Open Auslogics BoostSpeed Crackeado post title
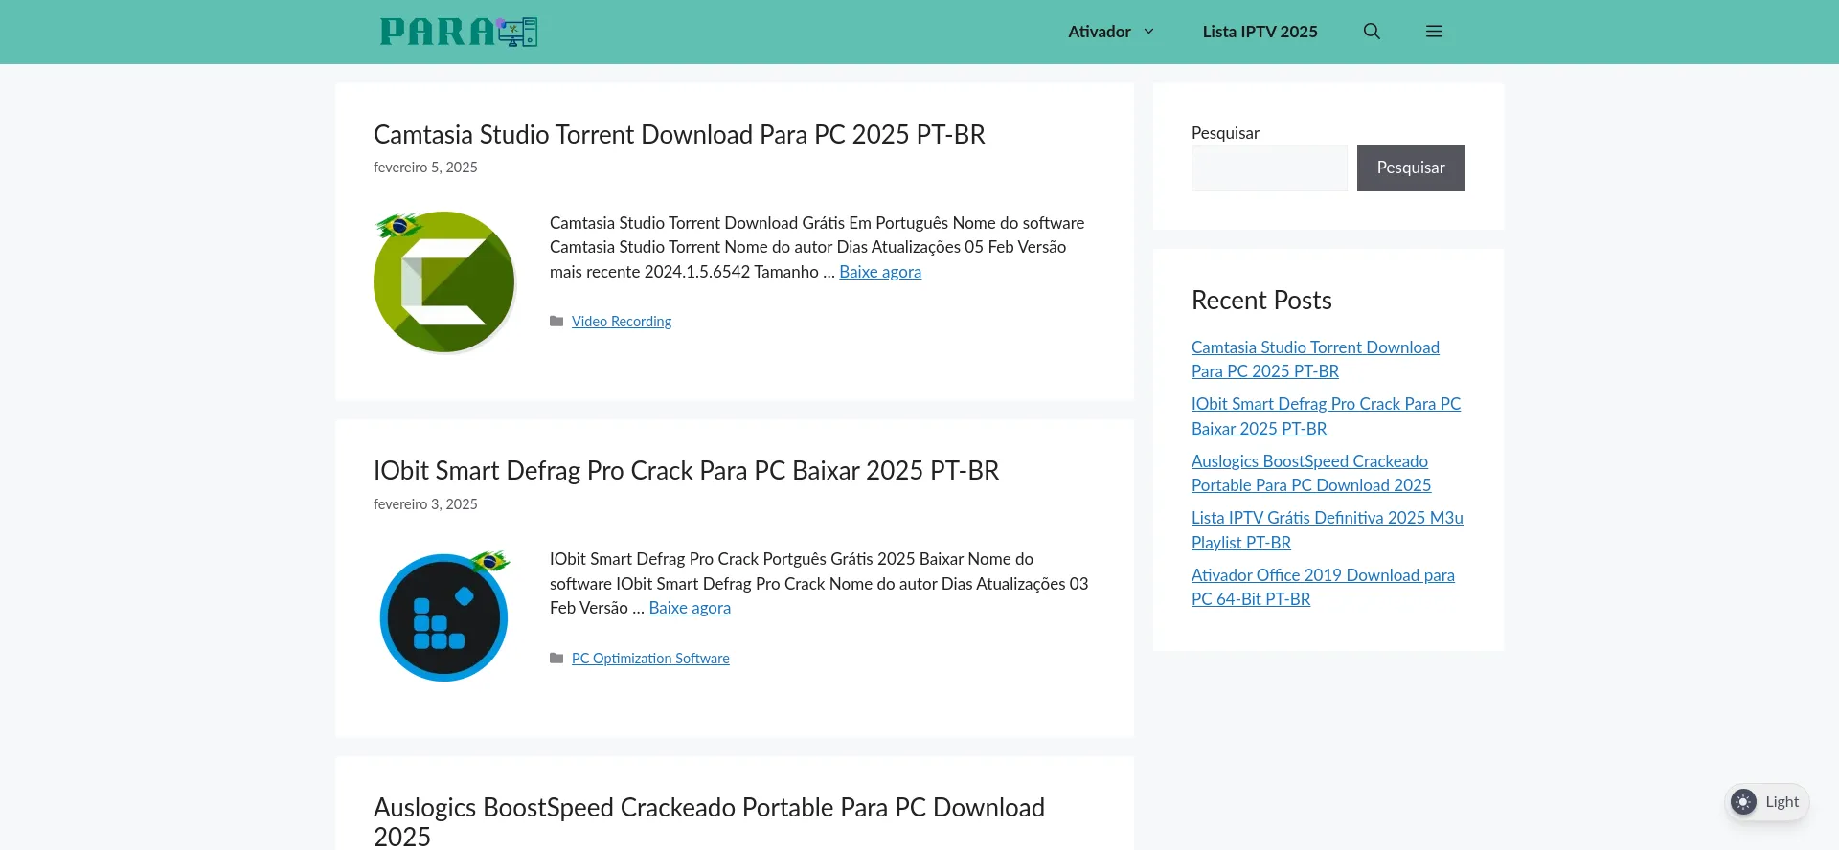This screenshot has width=1839, height=850. (709, 821)
